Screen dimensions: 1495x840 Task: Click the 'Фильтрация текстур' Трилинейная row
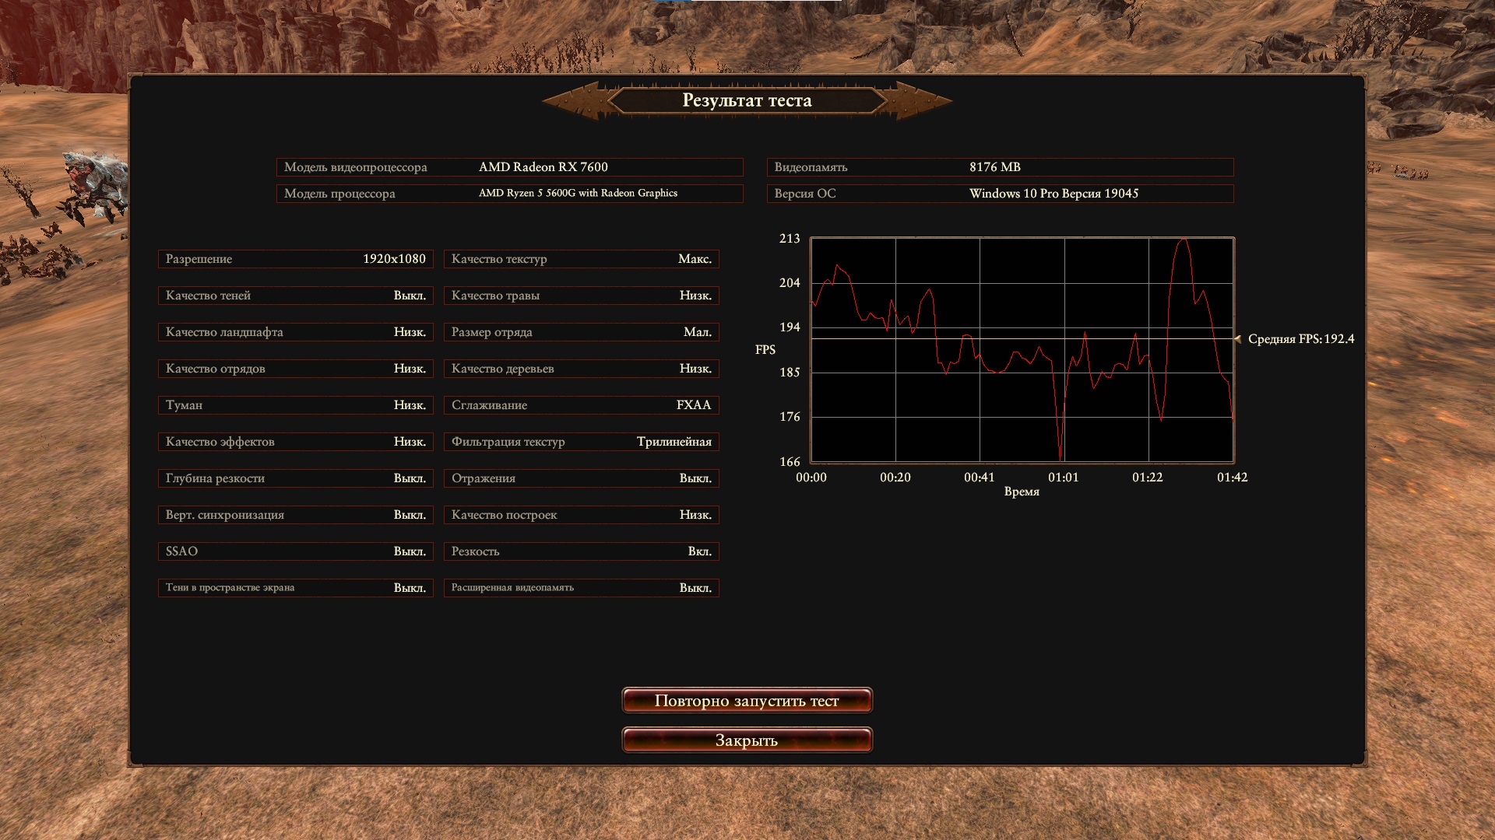point(581,442)
